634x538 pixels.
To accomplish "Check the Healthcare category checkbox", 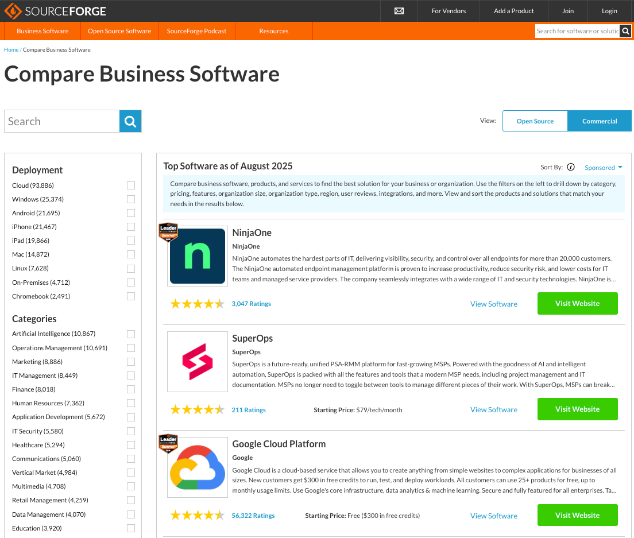I will 130,445.
